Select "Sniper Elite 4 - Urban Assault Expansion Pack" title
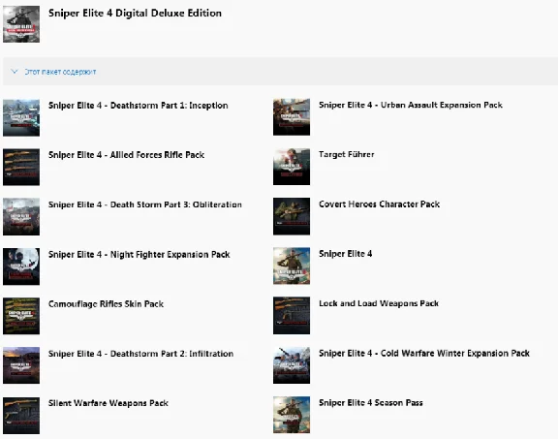This screenshot has width=558, height=439. [411, 105]
